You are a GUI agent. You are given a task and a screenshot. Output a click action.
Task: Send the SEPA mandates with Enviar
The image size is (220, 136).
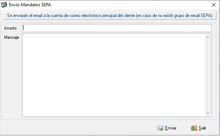click(x=167, y=128)
